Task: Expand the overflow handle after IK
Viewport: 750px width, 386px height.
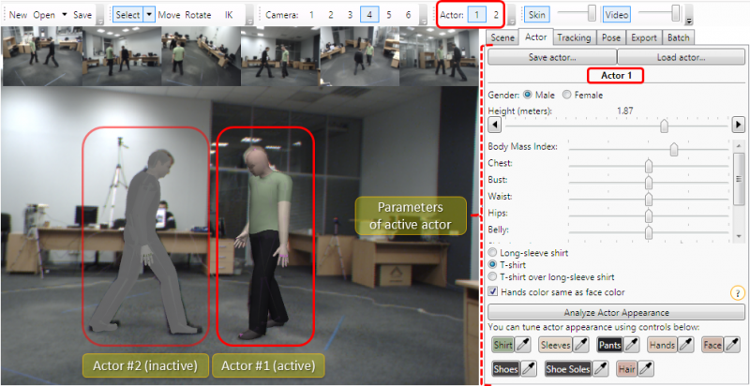Action: click(250, 14)
